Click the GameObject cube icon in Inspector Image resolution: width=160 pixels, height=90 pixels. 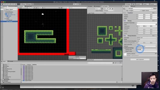124,9
